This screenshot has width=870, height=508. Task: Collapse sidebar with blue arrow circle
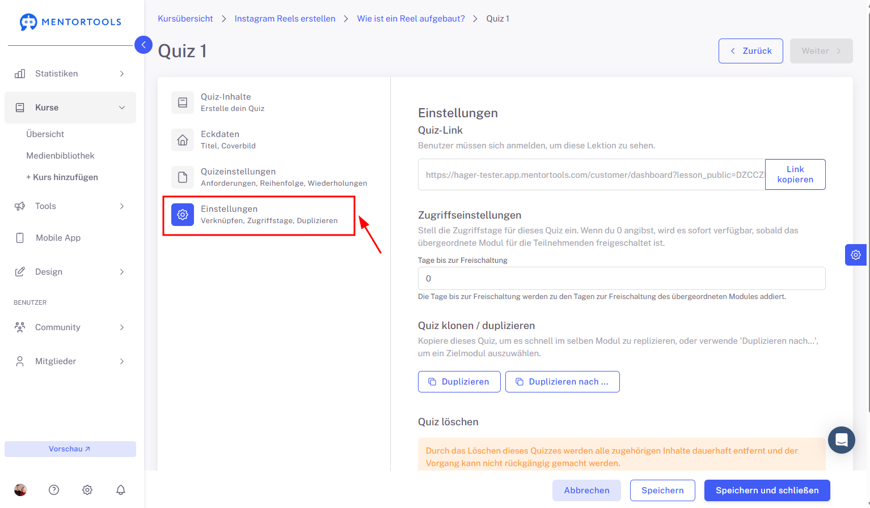(x=143, y=45)
